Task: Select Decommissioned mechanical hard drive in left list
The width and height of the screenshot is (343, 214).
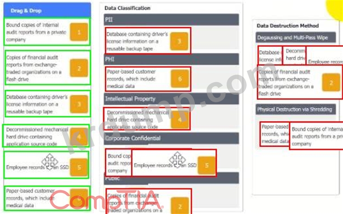Action: point(36,136)
